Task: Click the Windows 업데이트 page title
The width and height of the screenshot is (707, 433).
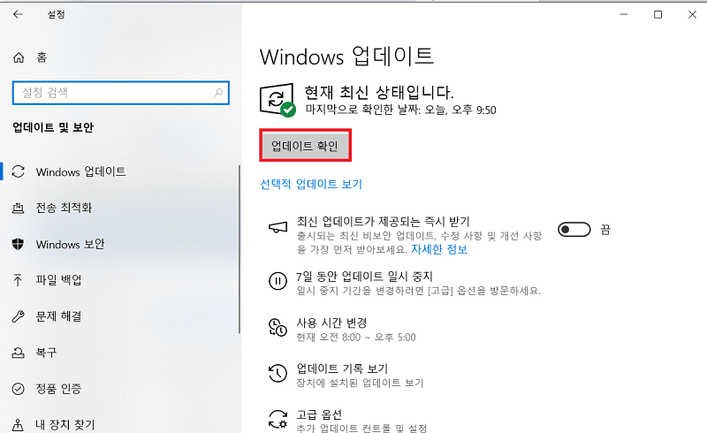Action: pyautogui.click(x=346, y=57)
